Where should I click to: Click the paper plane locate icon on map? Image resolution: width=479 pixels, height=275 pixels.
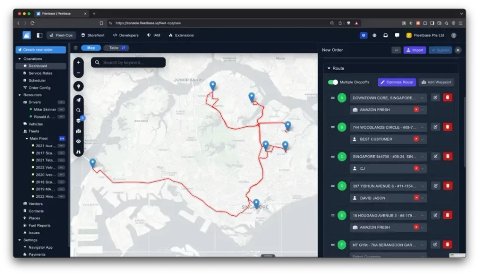78,100
